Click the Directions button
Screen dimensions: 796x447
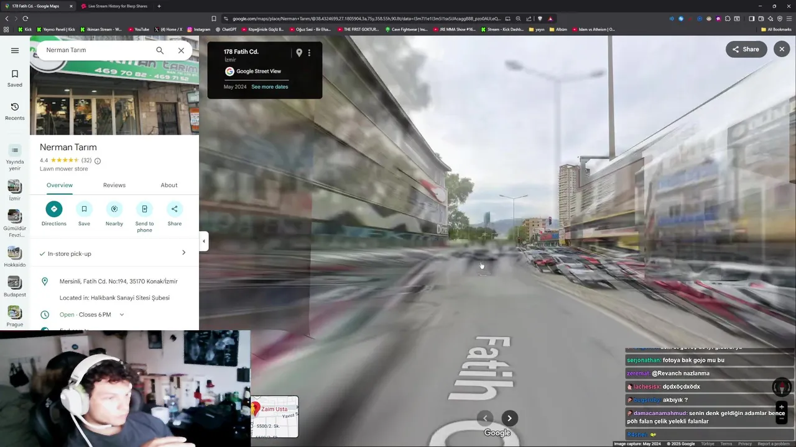click(54, 214)
